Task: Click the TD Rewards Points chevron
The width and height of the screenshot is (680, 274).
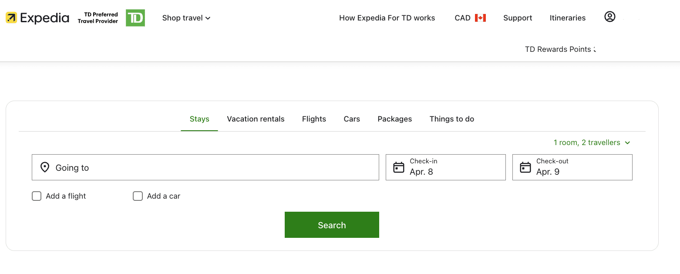Action: (x=595, y=49)
